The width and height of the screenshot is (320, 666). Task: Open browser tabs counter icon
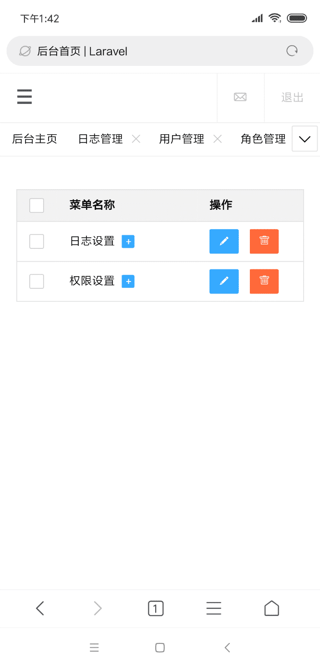(x=156, y=609)
